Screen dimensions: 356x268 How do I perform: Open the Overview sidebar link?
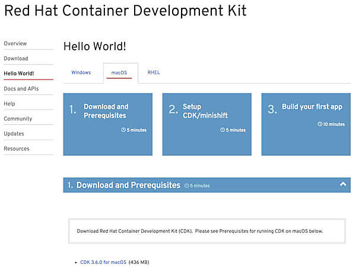(x=15, y=43)
